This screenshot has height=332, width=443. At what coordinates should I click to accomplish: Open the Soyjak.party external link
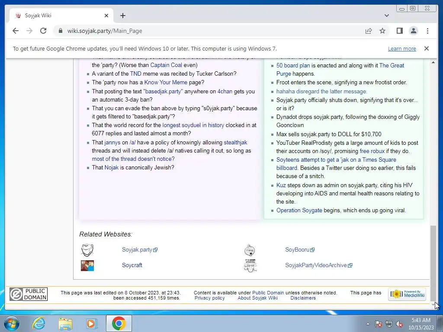tap(140, 250)
